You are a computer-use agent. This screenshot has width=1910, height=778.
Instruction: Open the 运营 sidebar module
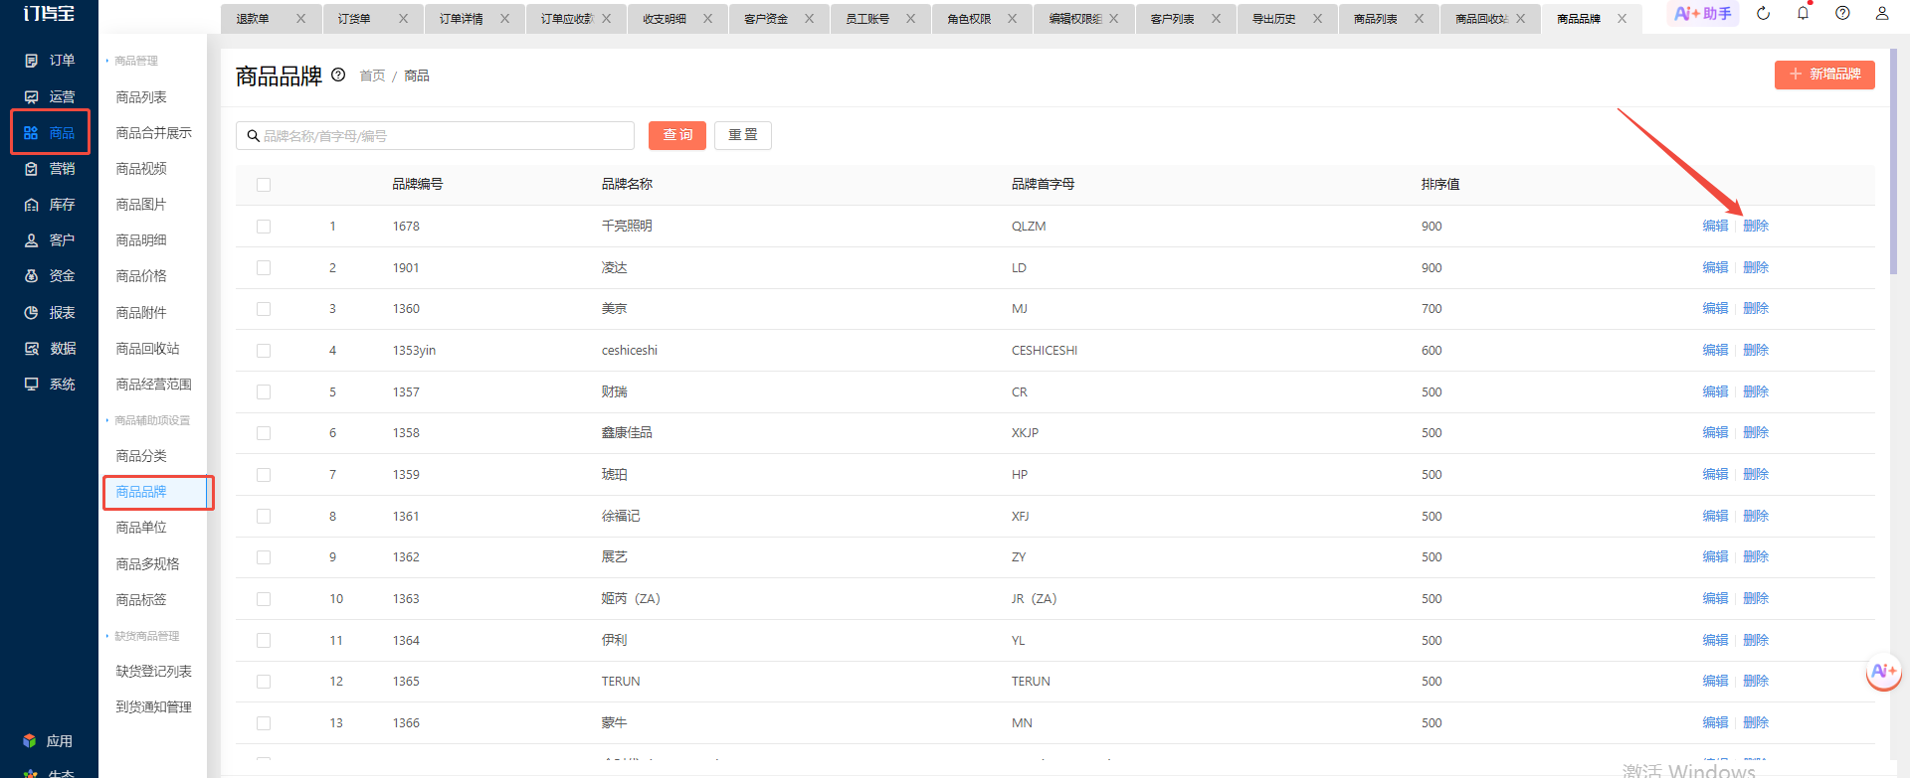pyautogui.click(x=49, y=96)
